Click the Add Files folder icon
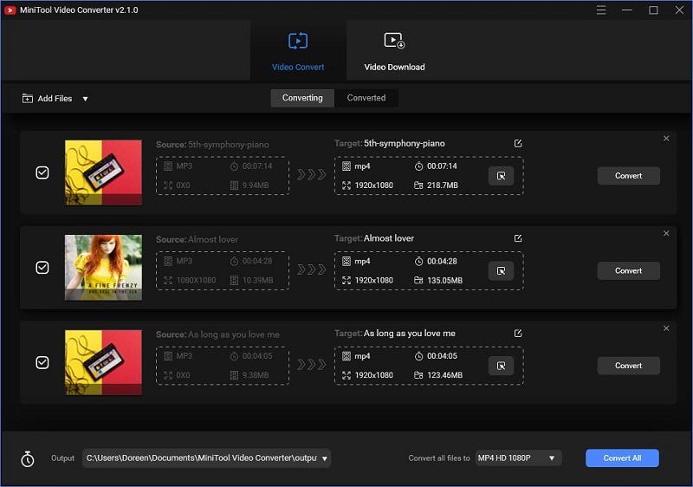This screenshot has width=693, height=487. click(x=28, y=98)
